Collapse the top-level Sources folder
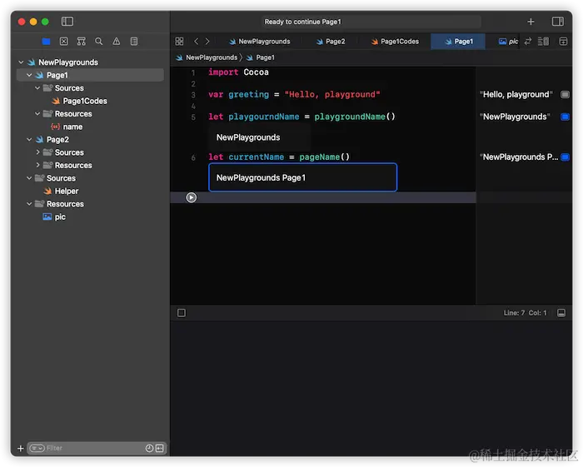 point(29,178)
